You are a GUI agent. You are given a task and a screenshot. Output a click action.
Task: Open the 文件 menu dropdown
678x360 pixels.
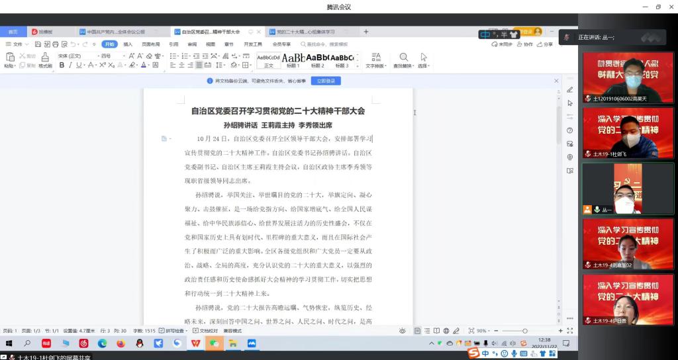tap(18, 44)
